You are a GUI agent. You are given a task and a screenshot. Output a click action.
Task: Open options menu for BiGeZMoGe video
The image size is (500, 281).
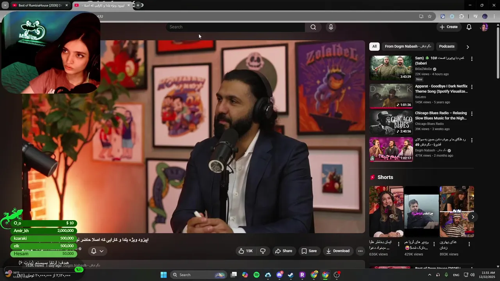coord(471,59)
